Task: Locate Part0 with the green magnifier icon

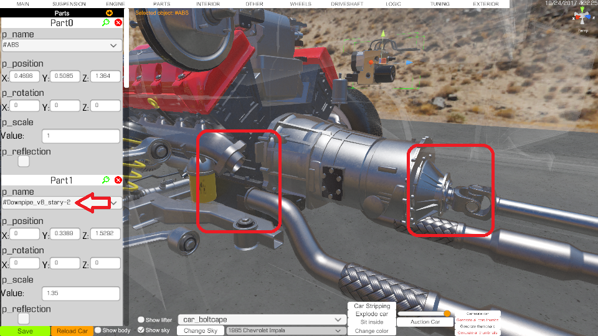Action: pos(106,22)
